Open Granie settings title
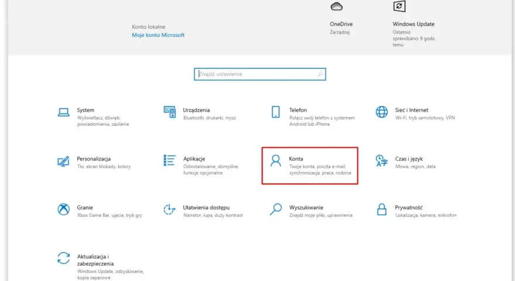 (85, 207)
